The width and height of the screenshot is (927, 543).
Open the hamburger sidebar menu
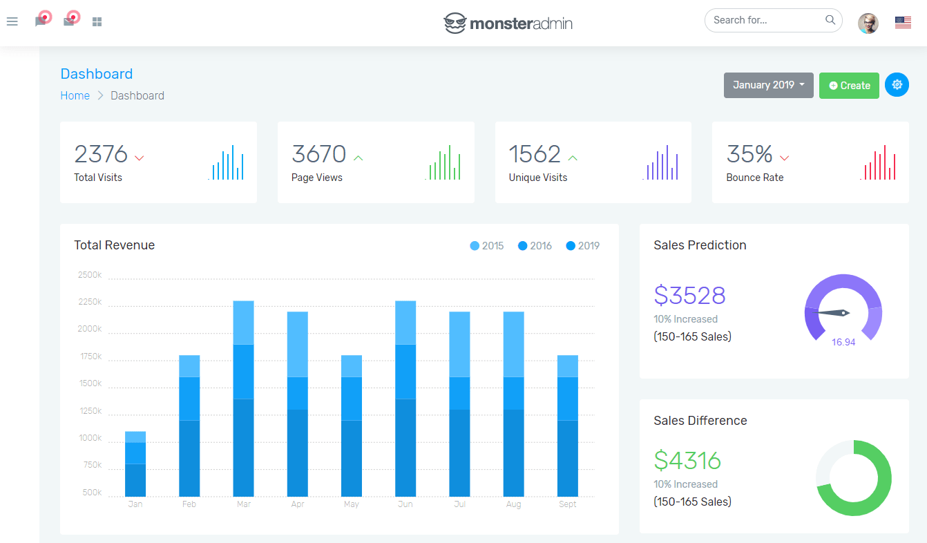12,21
